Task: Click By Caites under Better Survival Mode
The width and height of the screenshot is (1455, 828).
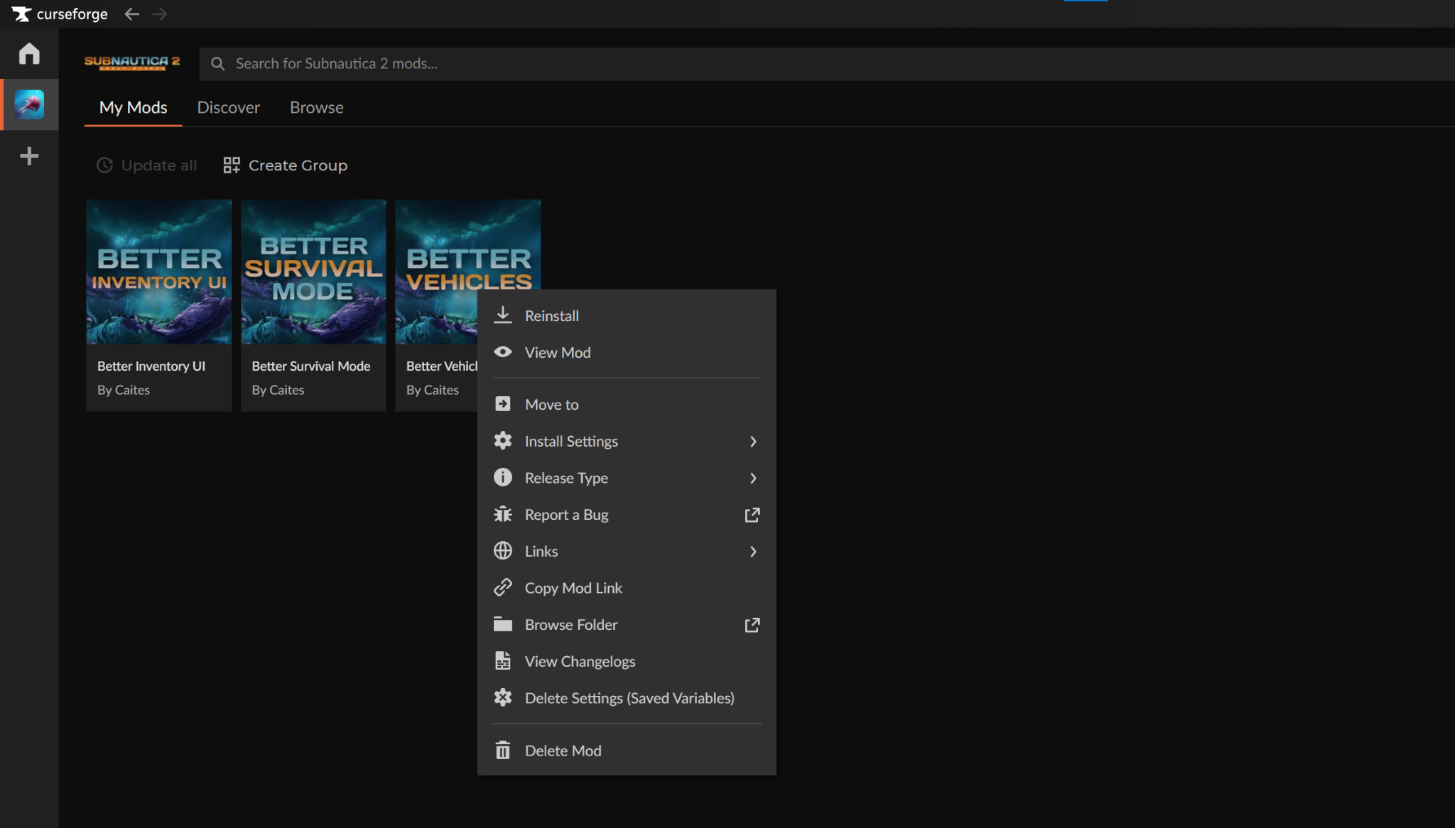Action: tap(278, 391)
